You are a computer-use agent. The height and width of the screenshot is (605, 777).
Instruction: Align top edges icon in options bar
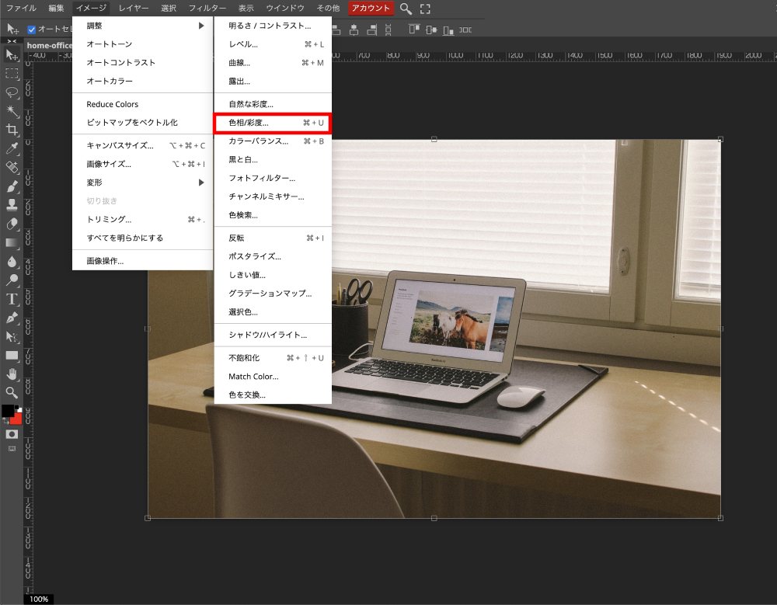pyautogui.click(x=414, y=30)
